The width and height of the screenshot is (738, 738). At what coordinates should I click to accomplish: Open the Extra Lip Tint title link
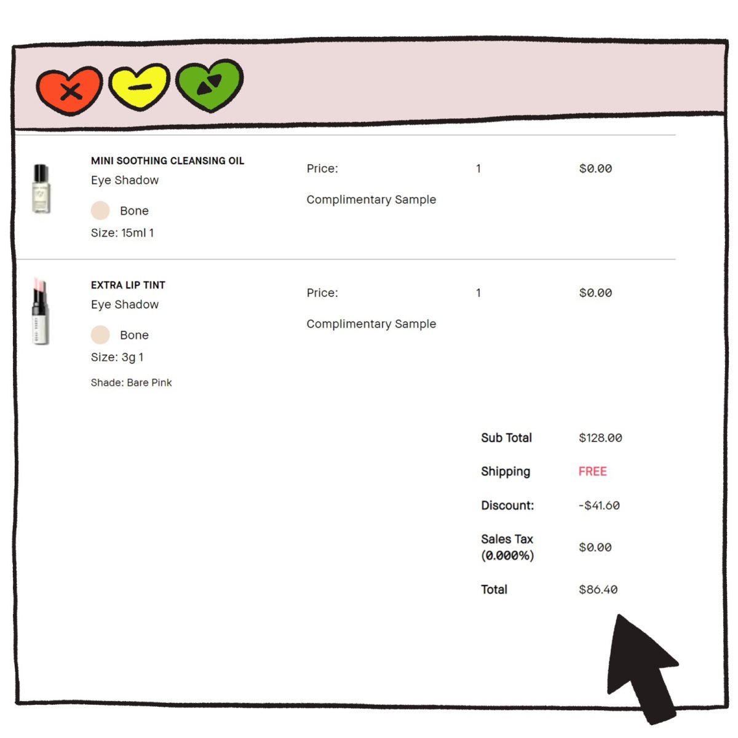[x=128, y=285]
